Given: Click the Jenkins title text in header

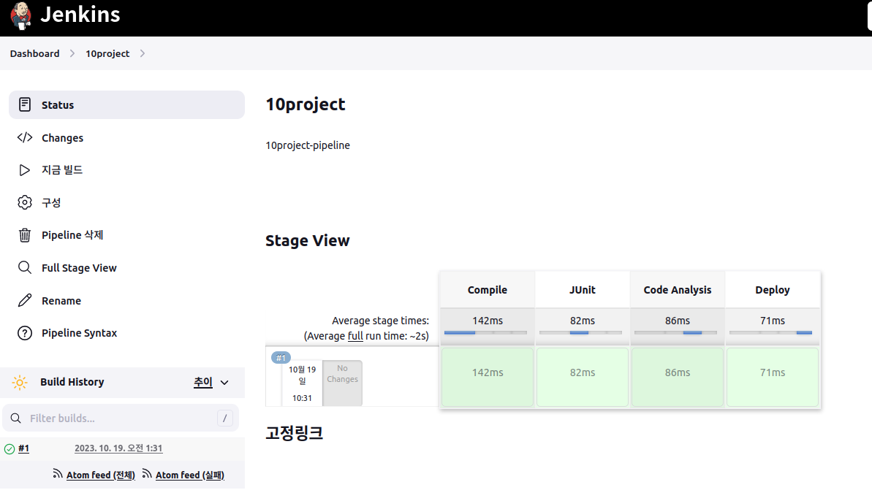Looking at the screenshot, I should pos(80,15).
